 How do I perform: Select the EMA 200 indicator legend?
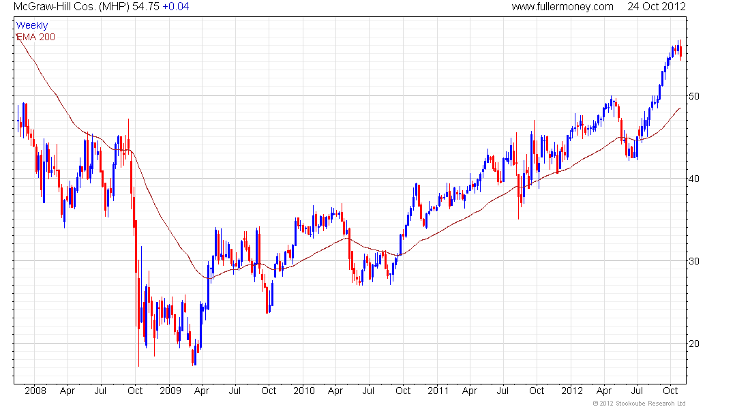[x=35, y=37]
